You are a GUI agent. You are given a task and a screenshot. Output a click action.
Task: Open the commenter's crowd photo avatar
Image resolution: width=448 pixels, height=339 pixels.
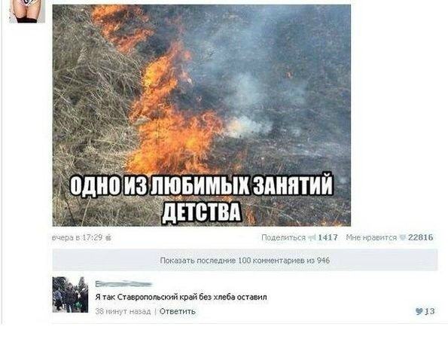pos(70,295)
